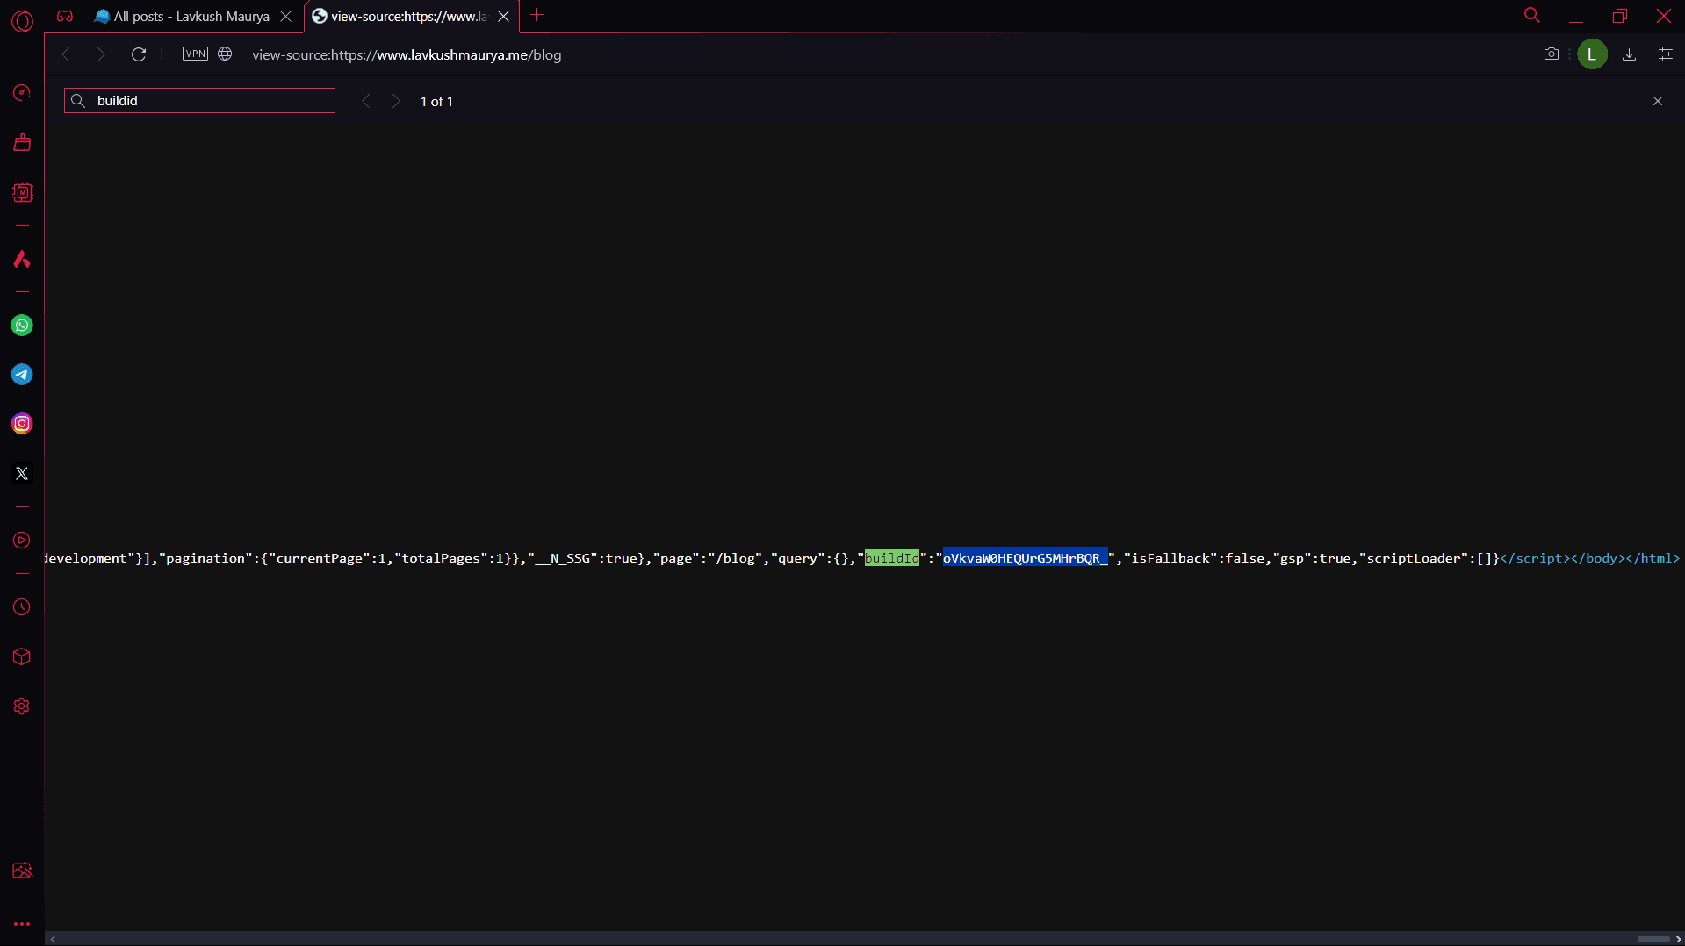
Task: Click the find-in-page search field
Action: tap(199, 101)
